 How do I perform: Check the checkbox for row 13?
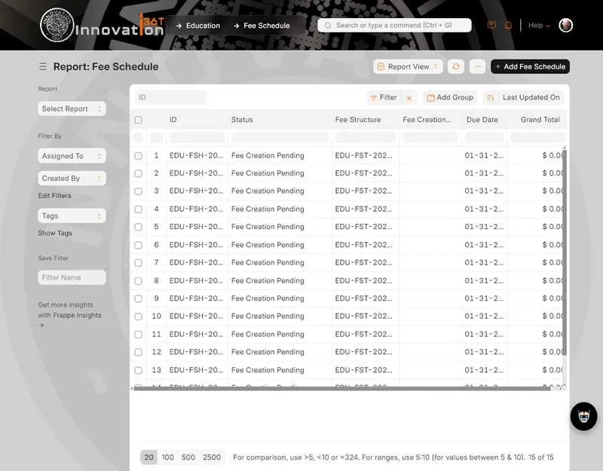pyautogui.click(x=139, y=370)
